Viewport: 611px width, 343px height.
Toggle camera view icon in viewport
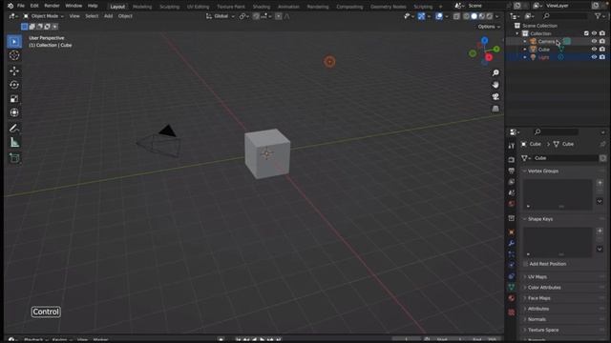click(x=495, y=96)
